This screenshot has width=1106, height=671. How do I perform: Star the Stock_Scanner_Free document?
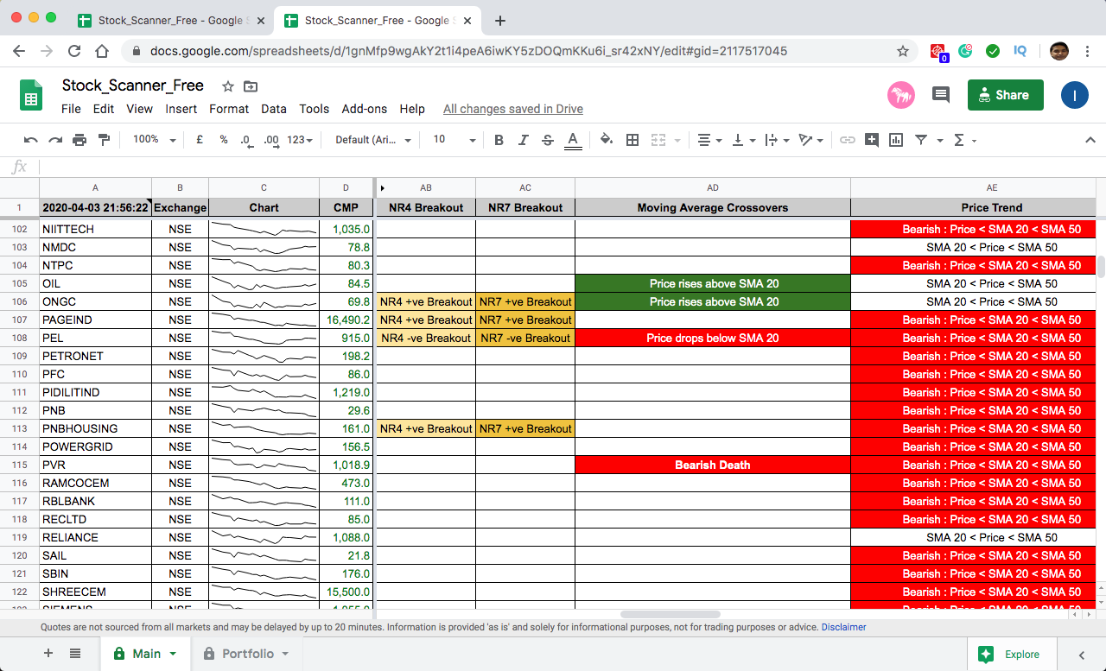click(x=228, y=86)
